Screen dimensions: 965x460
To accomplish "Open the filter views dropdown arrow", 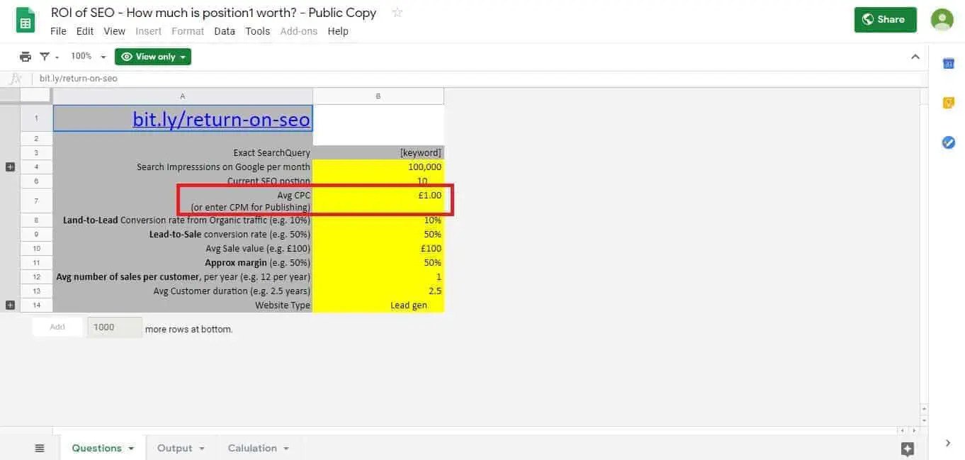I will pyautogui.click(x=57, y=57).
